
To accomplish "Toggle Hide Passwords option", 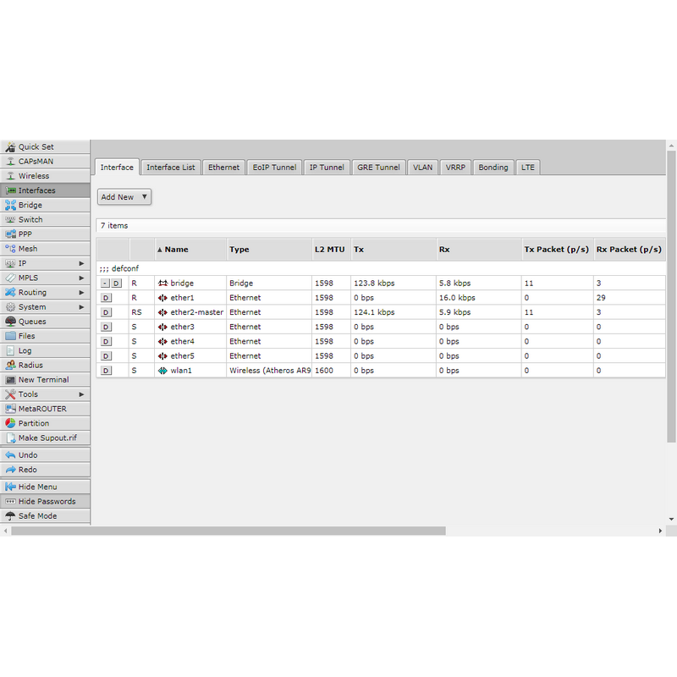I will click(47, 502).
